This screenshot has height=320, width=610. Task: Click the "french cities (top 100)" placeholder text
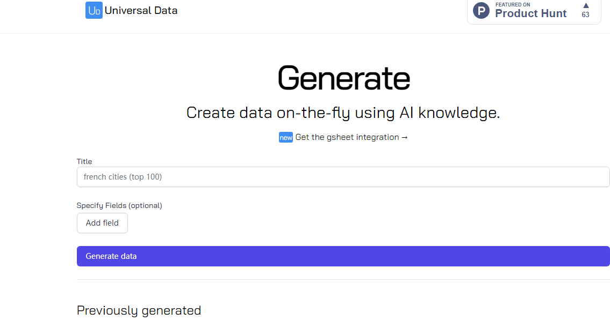click(123, 177)
